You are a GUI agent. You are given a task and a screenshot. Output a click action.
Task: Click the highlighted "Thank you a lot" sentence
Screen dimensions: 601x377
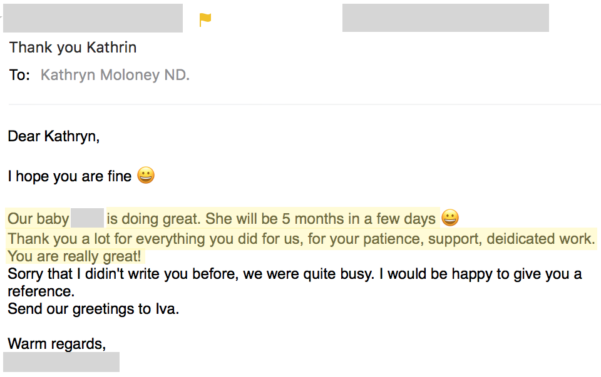(x=301, y=239)
